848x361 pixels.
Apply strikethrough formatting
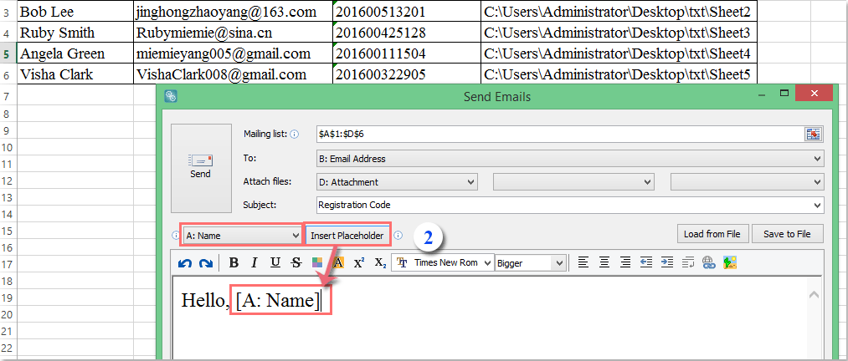point(296,262)
